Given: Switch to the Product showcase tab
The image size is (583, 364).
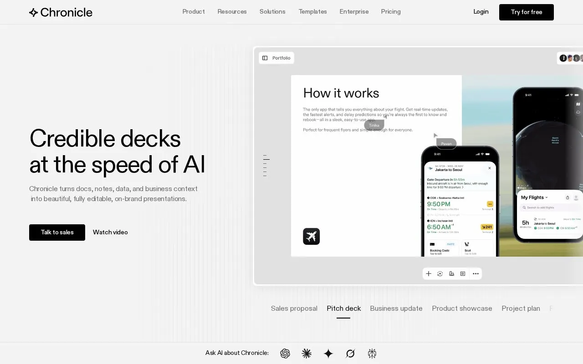Looking at the screenshot, I should tap(462, 308).
